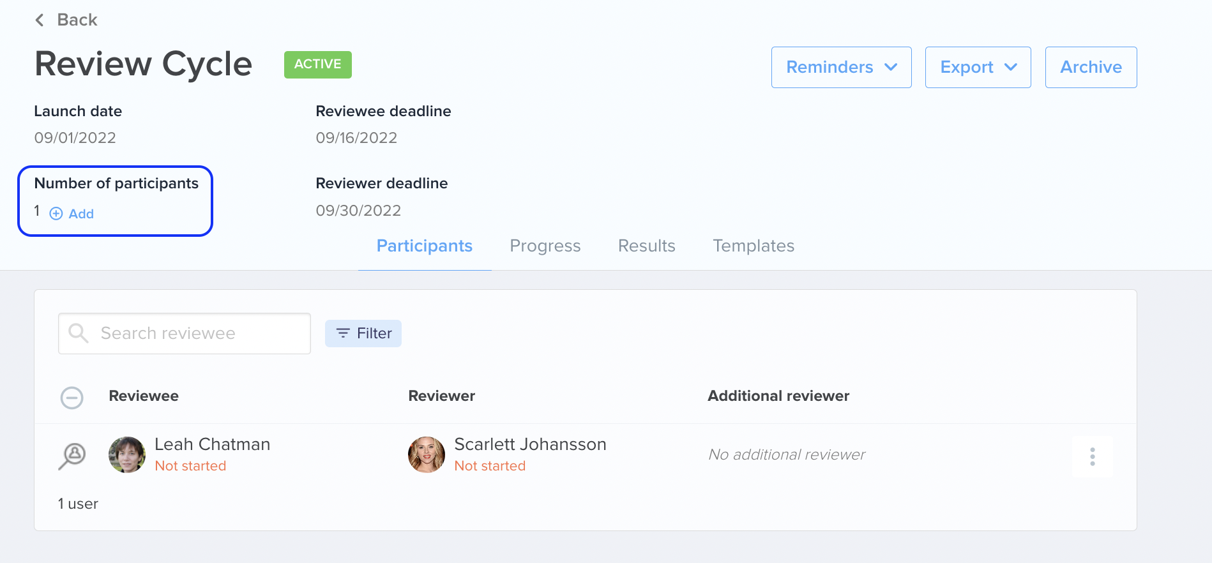
Task: Click the Archive button
Action: coord(1091,67)
